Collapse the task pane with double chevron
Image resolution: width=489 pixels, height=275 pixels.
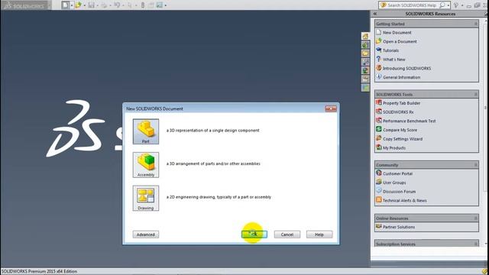click(x=375, y=14)
